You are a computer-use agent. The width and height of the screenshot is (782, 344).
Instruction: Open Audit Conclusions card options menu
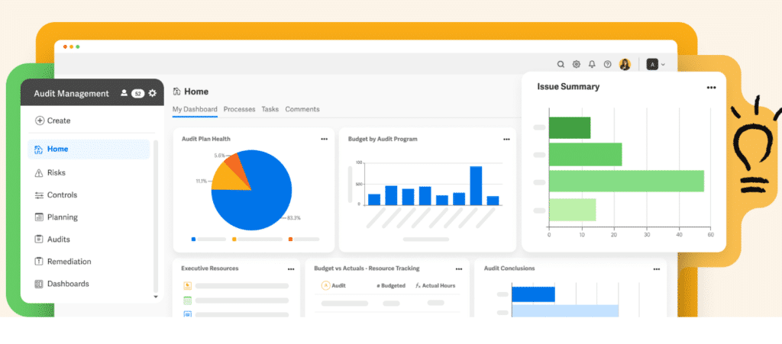click(x=656, y=268)
